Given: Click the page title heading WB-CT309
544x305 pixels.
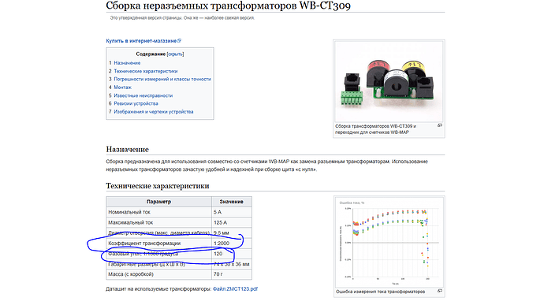Looking at the screenshot, I should [x=229, y=6].
